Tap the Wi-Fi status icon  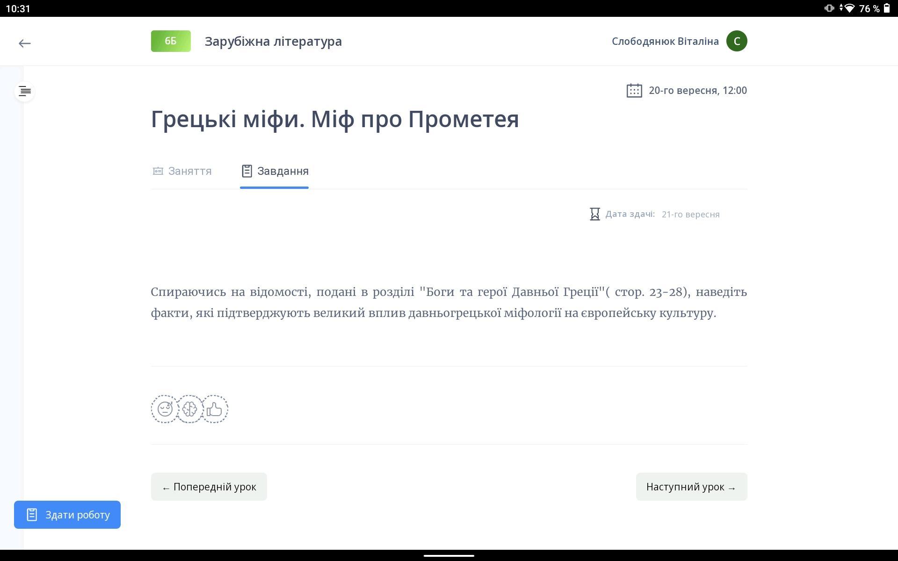click(849, 8)
